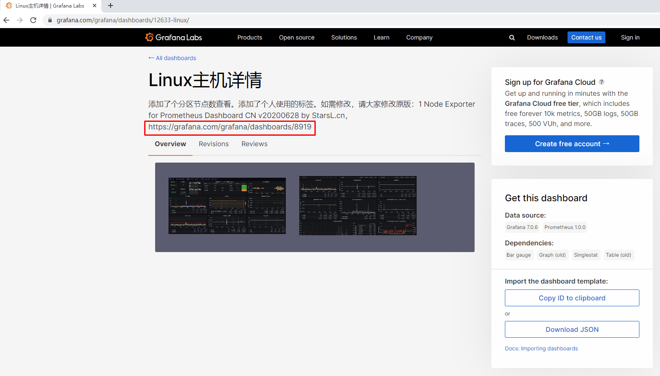Click the padlock site info icon
The height and width of the screenshot is (376, 660).
[50, 20]
